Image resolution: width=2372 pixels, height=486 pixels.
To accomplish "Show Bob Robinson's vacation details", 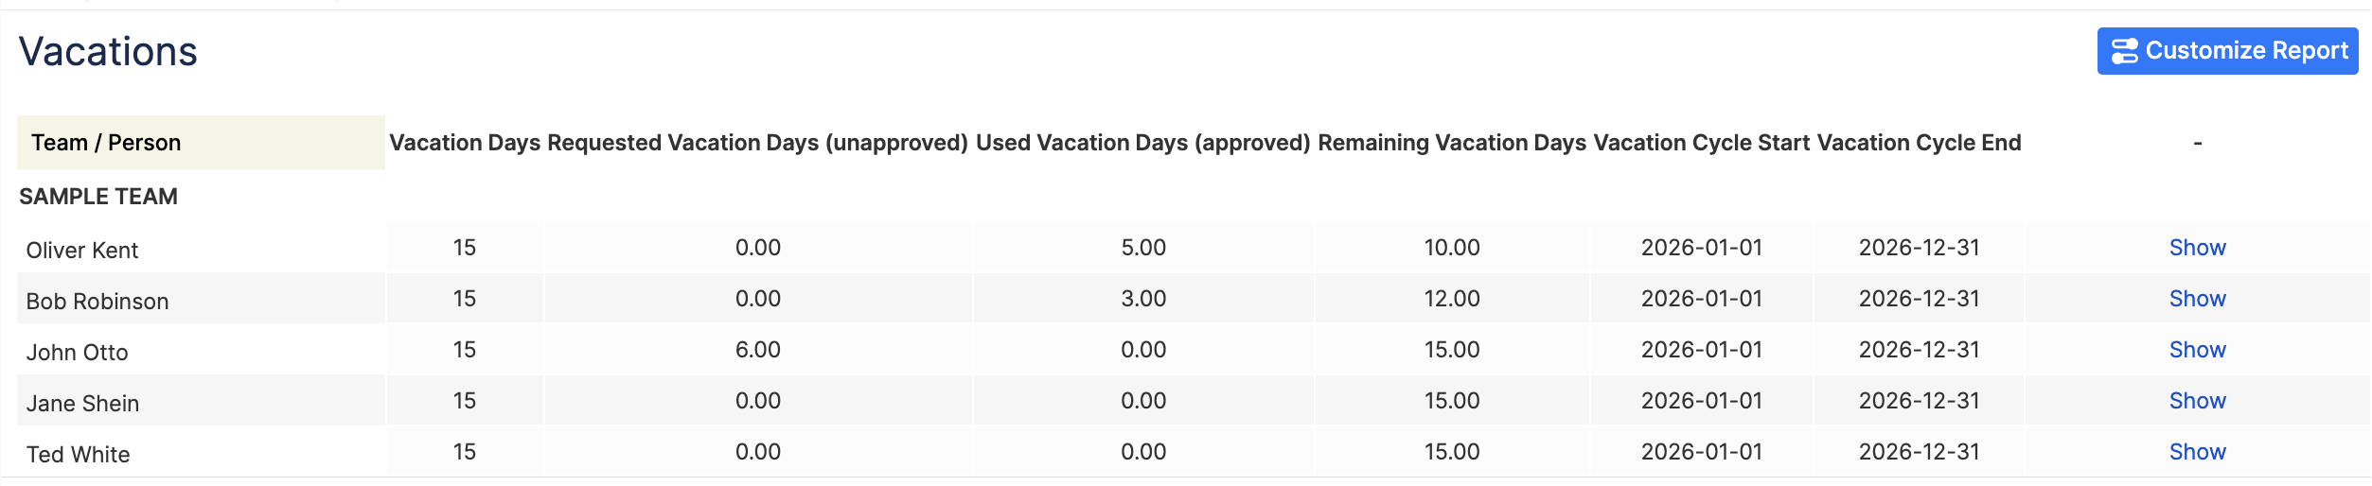I will [2196, 299].
